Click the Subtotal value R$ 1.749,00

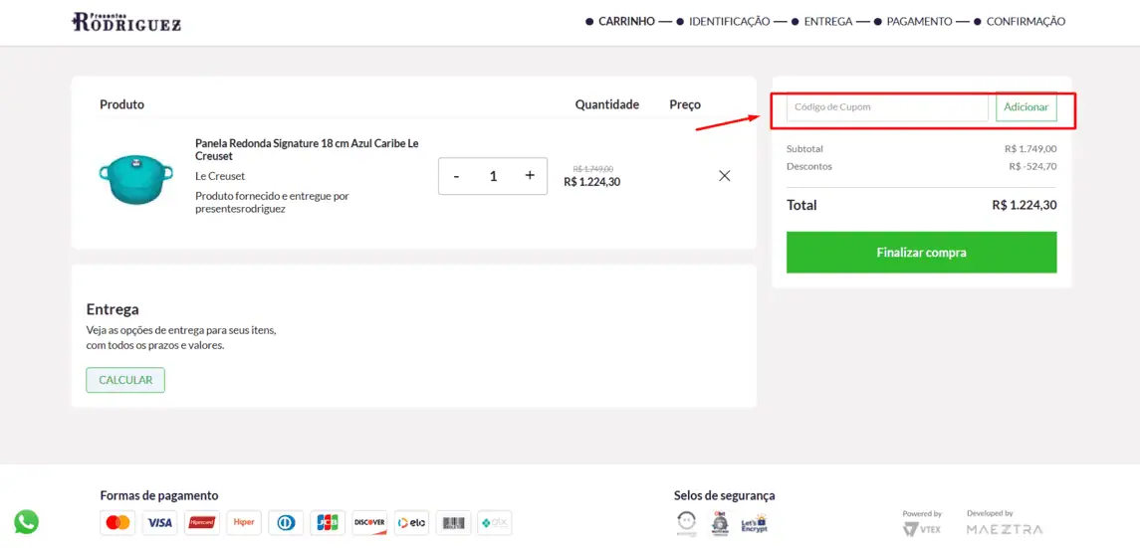click(x=1030, y=149)
